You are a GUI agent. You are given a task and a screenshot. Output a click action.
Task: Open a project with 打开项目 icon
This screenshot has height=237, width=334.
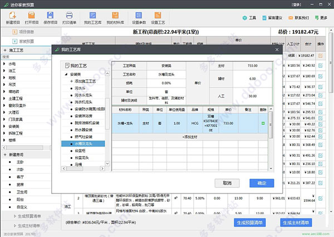pyautogui.click(x=32, y=18)
